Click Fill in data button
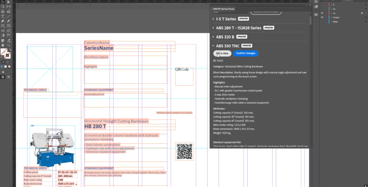Viewport: 368px width, 187px height. [222, 53]
